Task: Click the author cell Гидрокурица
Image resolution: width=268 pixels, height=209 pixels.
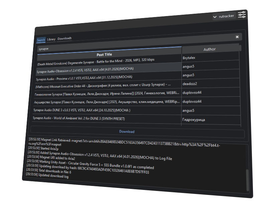Action: (193, 119)
